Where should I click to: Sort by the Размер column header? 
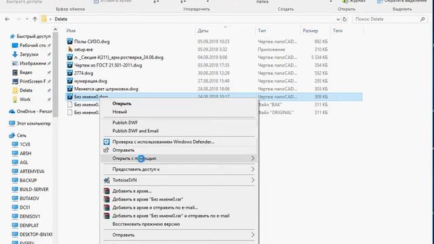tap(311, 30)
